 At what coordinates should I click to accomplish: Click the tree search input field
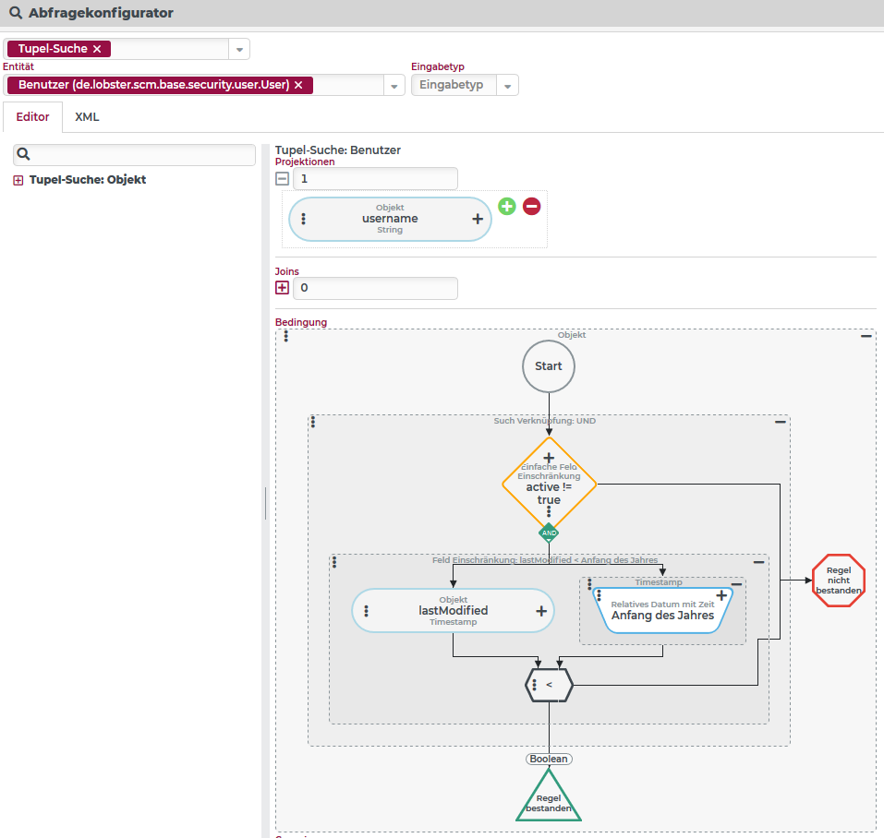pyautogui.click(x=143, y=154)
